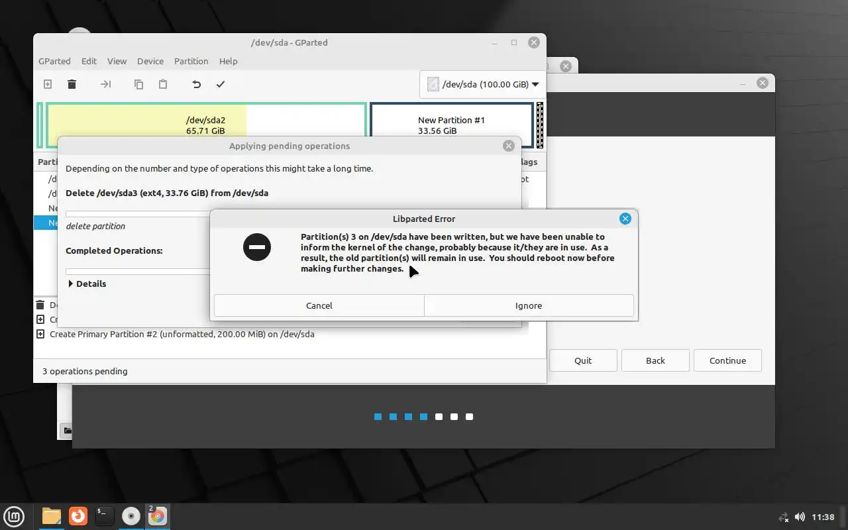Click the Copy partition toolbar icon
This screenshot has width=848, height=530.
tap(138, 84)
